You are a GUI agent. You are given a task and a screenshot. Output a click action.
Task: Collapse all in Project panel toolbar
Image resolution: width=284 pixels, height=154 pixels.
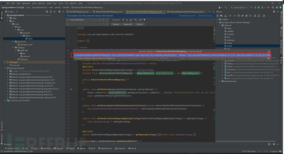(x=54, y=11)
